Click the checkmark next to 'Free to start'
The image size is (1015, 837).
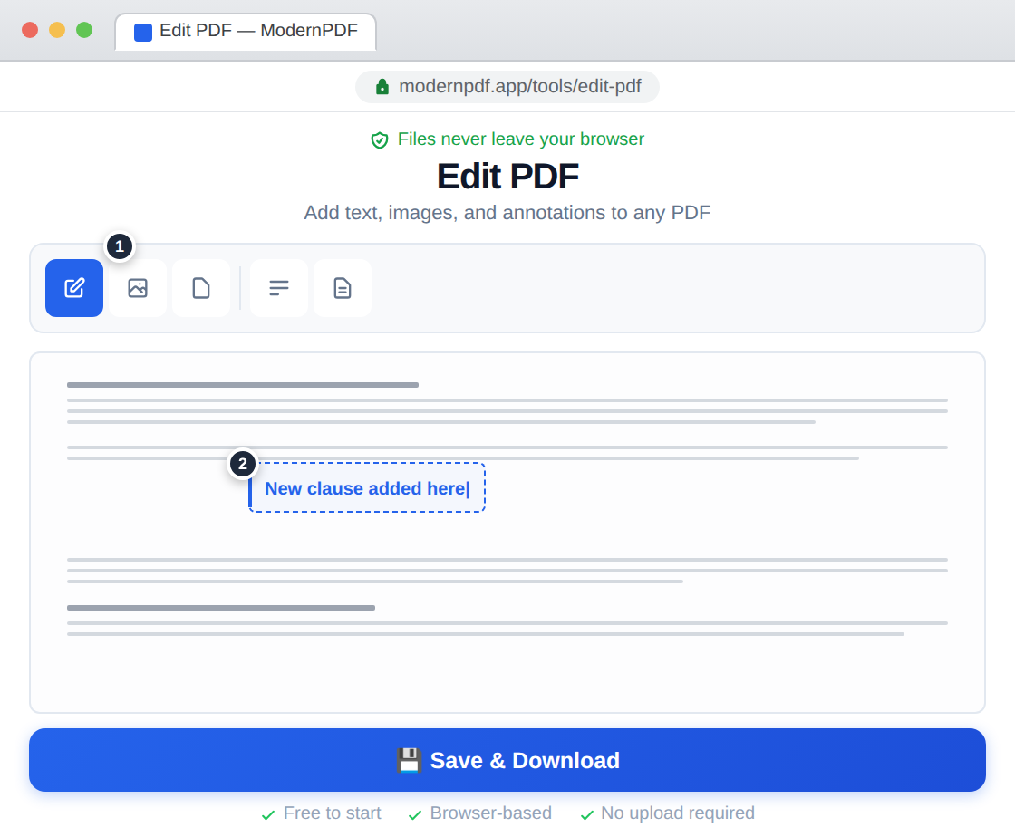268,813
